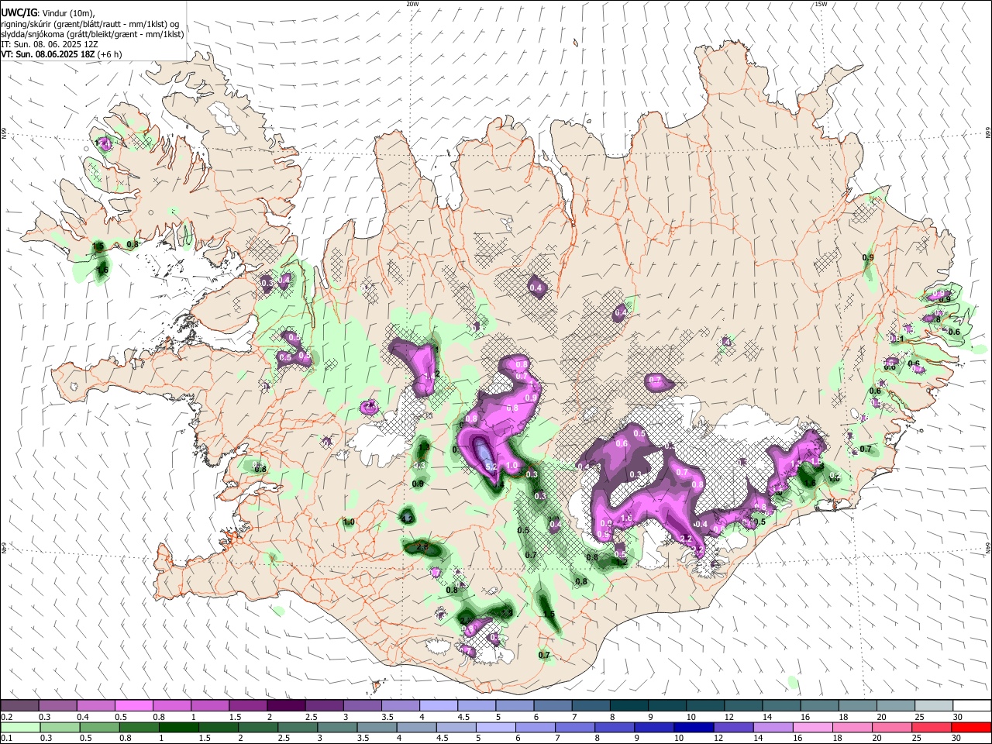Pick the pale pink 16 swatch in the rain row
The image size is (992, 744).
click(812, 727)
